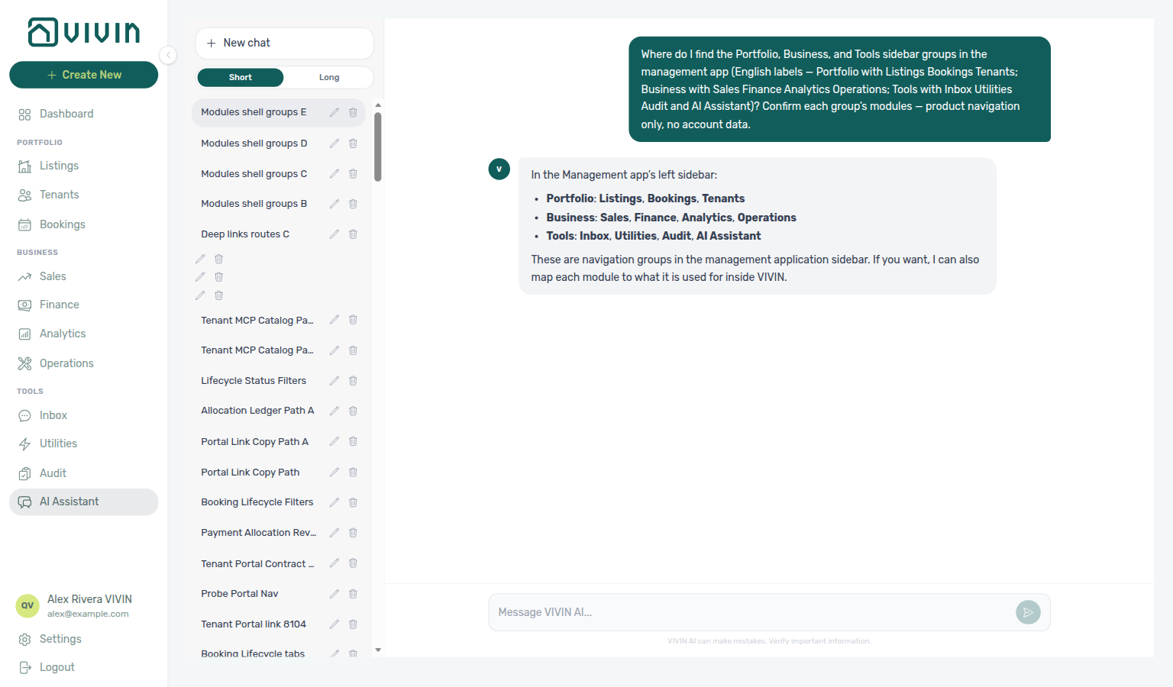
Task: Open the Booking Lifecycle Filters chat
Action: coord(257,502)
